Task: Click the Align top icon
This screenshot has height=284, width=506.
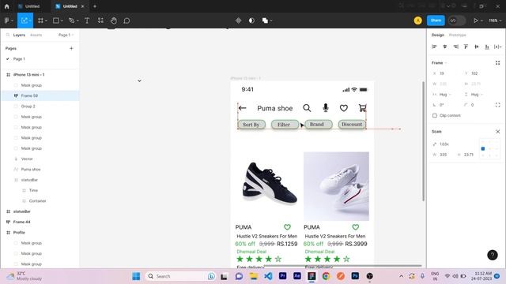Action: point(466,47)
